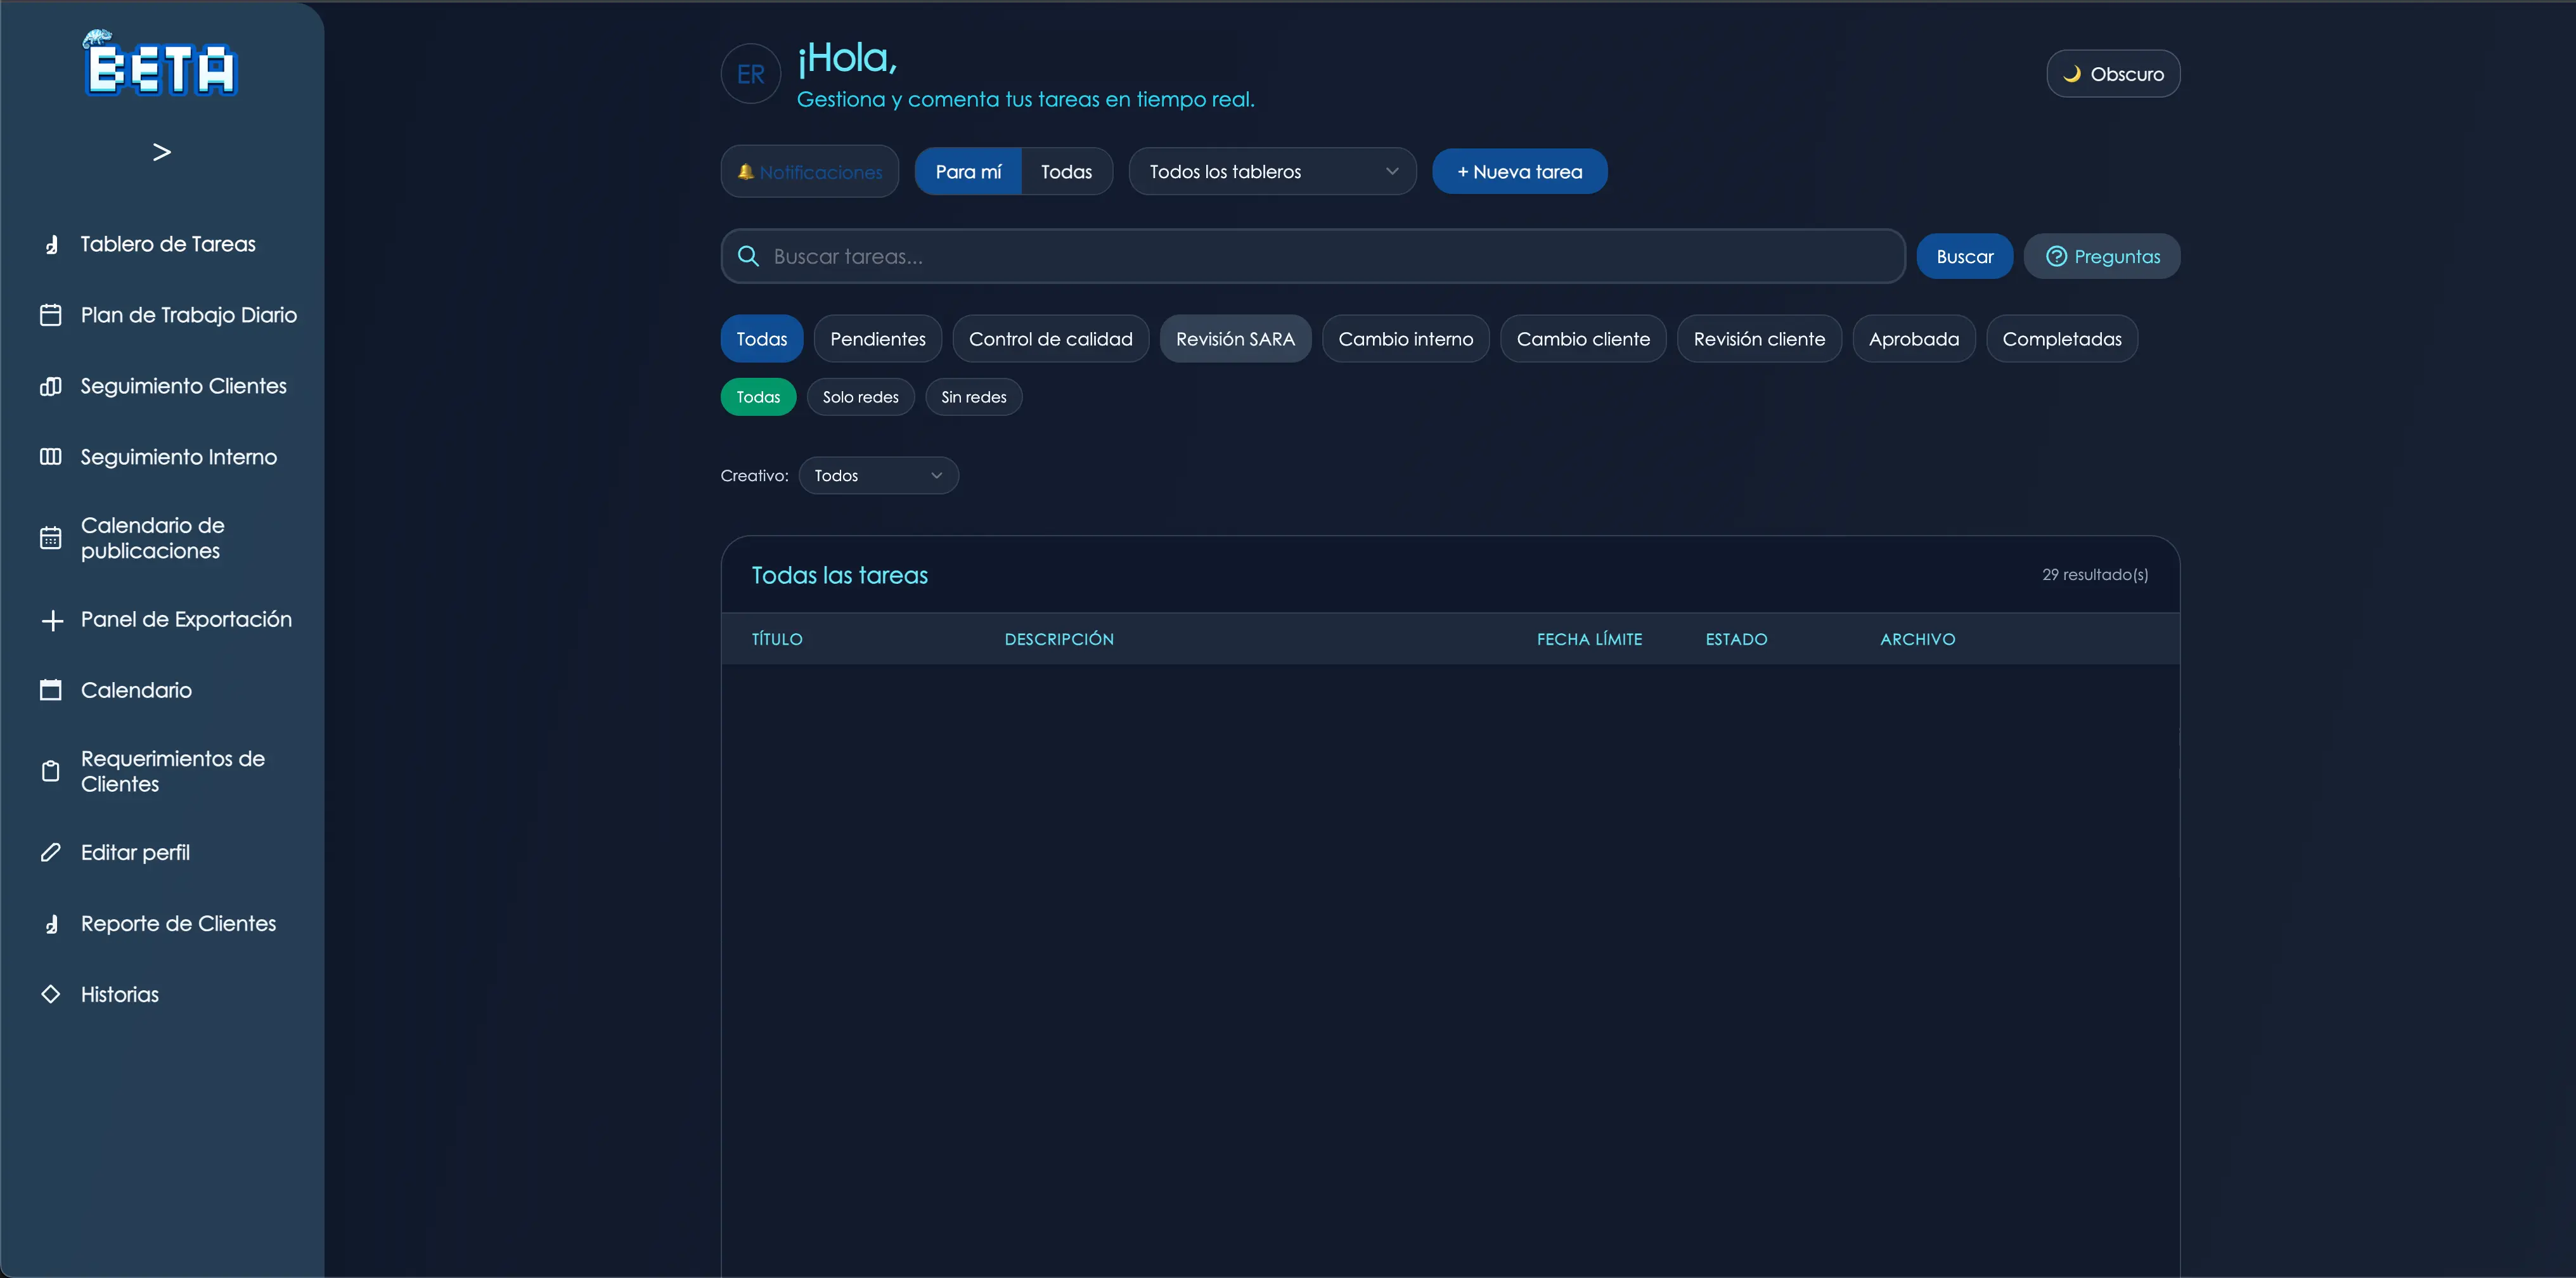Expand the sidebar with the arrow

[162, 152]
